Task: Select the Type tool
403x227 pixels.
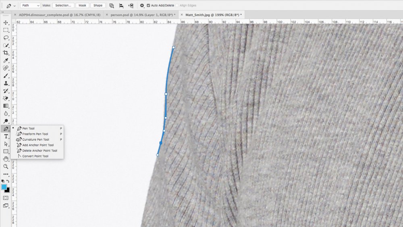Action: tap(6, 136)
